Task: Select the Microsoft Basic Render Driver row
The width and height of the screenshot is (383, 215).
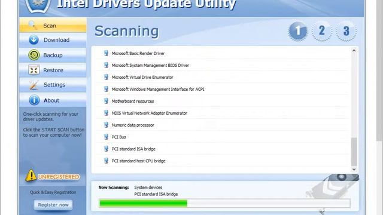Action: [x=222, y=53]
